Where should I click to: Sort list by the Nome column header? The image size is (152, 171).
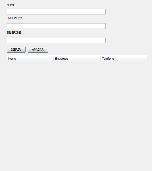(x=30, y=59)
